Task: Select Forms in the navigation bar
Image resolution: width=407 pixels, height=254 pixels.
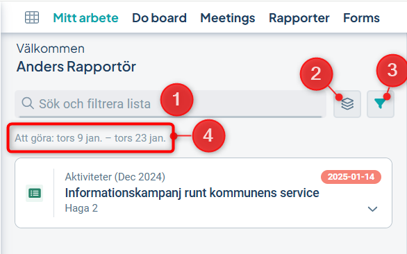Action: (361, 18)
